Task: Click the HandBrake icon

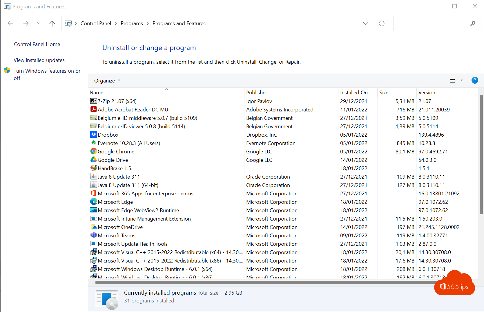Action: coord(93,168)
